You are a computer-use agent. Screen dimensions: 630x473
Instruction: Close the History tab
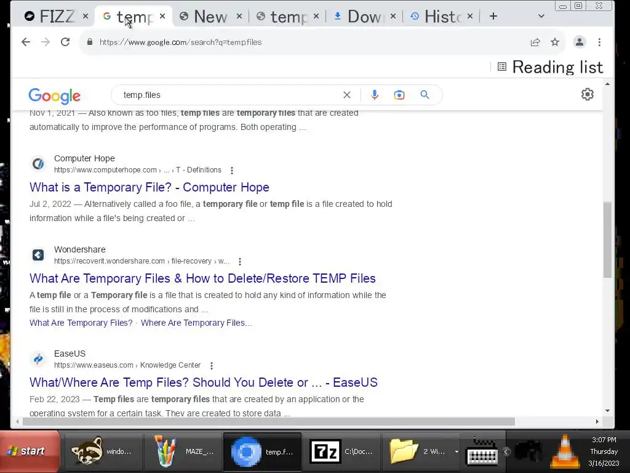click(469, 16)
